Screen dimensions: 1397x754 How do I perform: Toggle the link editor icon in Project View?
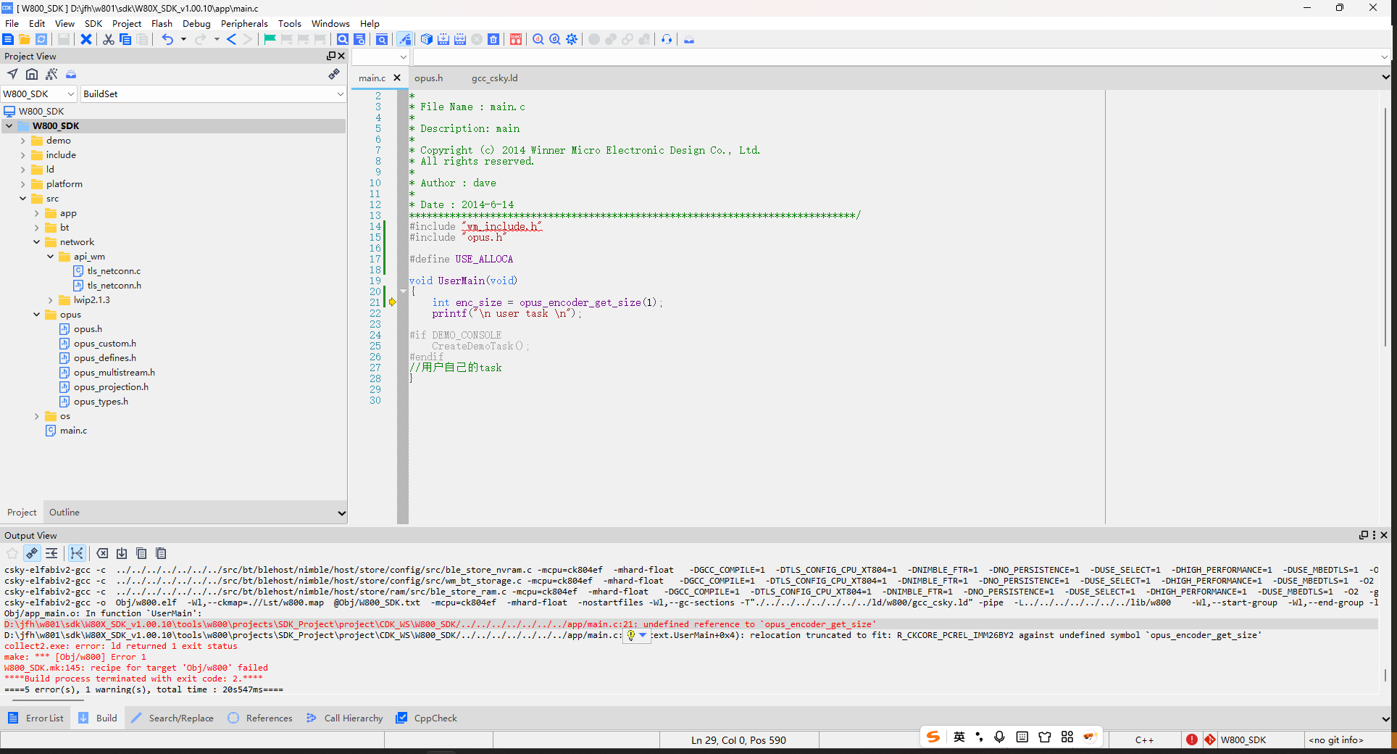[x=333, y=74]
